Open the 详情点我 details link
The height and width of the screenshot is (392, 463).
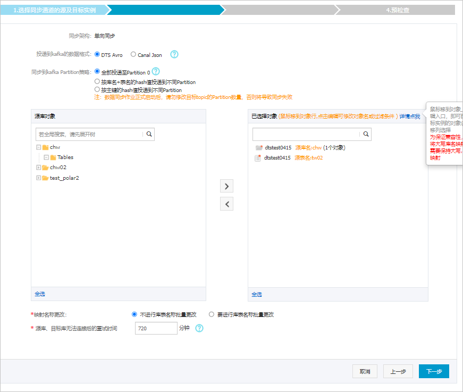[409, 116]
